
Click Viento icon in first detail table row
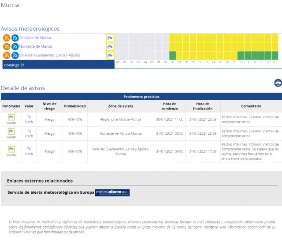tap(11, 117)
